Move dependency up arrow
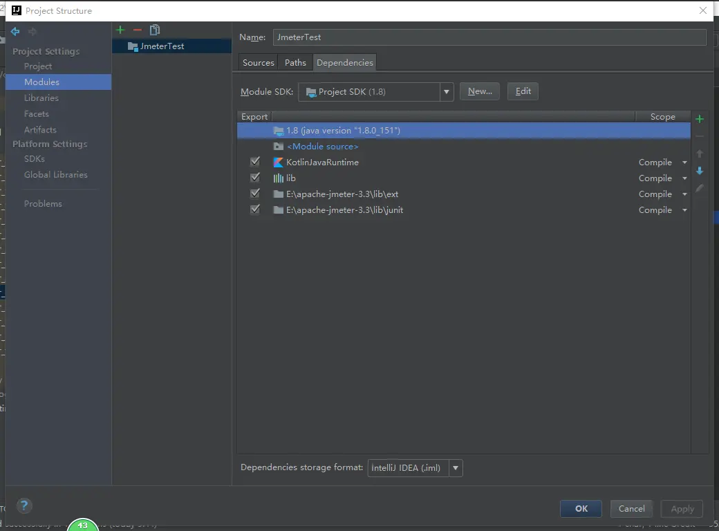This screenshot has width=719, height=531. (699, 153)
